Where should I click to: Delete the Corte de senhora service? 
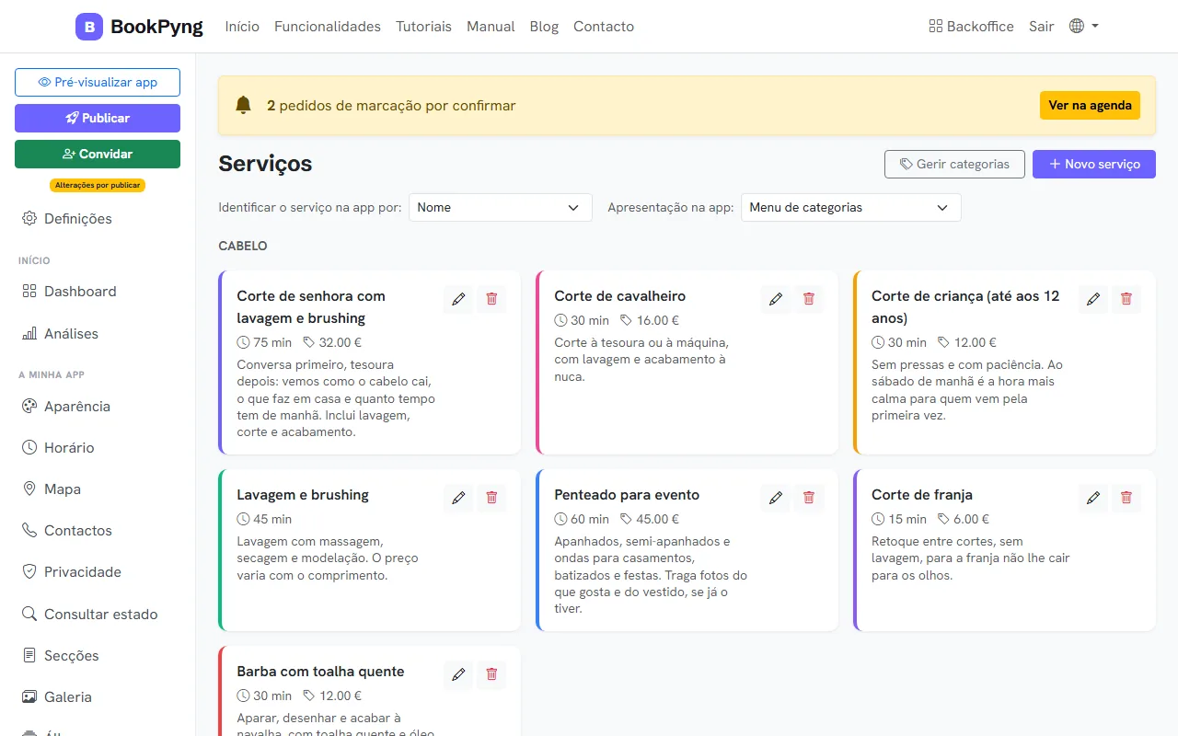pos(491,299)
